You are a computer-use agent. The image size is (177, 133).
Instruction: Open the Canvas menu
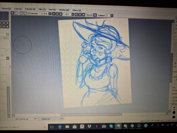click(x=6, y=9)
